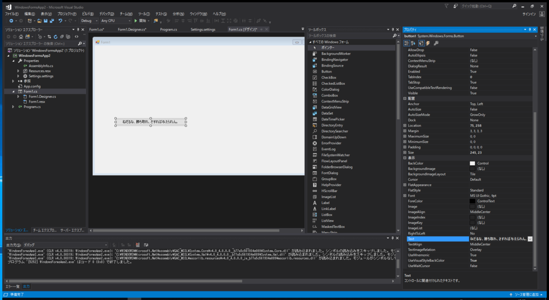
Task: Click the Property Pages wrench icon
Action: (436, 43)
